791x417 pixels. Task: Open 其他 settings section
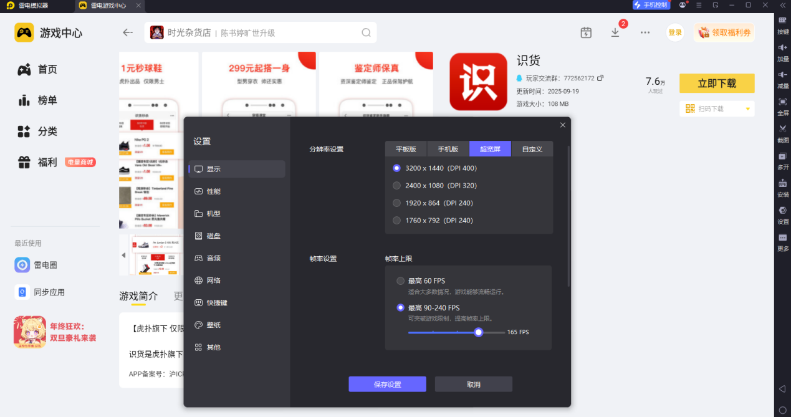point(237,347)
